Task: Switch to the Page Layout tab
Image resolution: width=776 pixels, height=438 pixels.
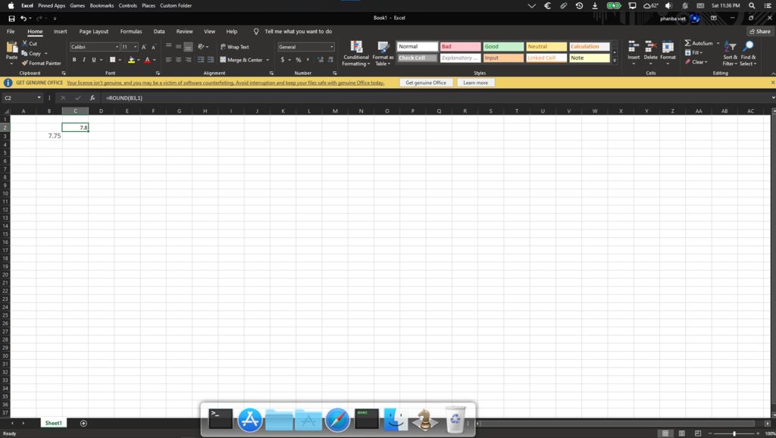Action: (x=93, y=31)
